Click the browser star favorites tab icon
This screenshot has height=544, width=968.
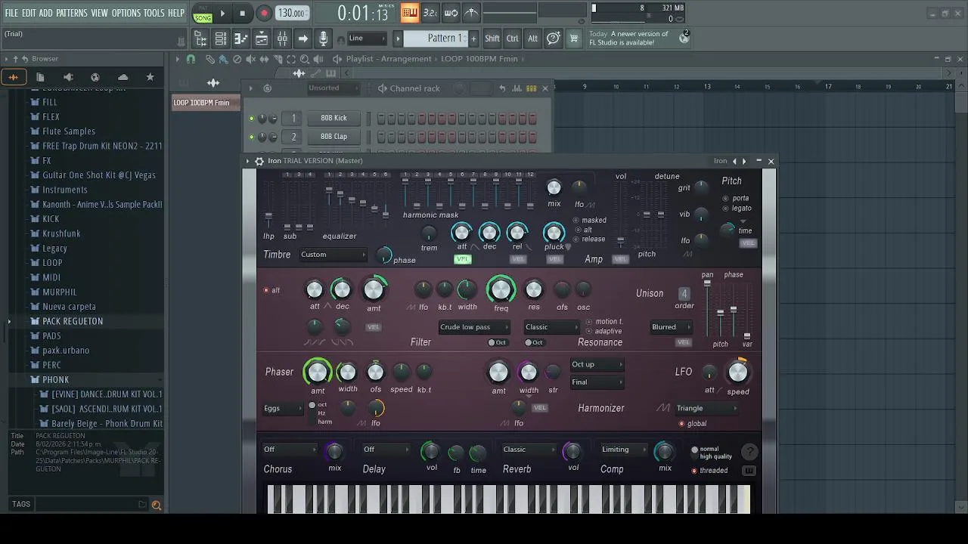[x=150, y=77]
